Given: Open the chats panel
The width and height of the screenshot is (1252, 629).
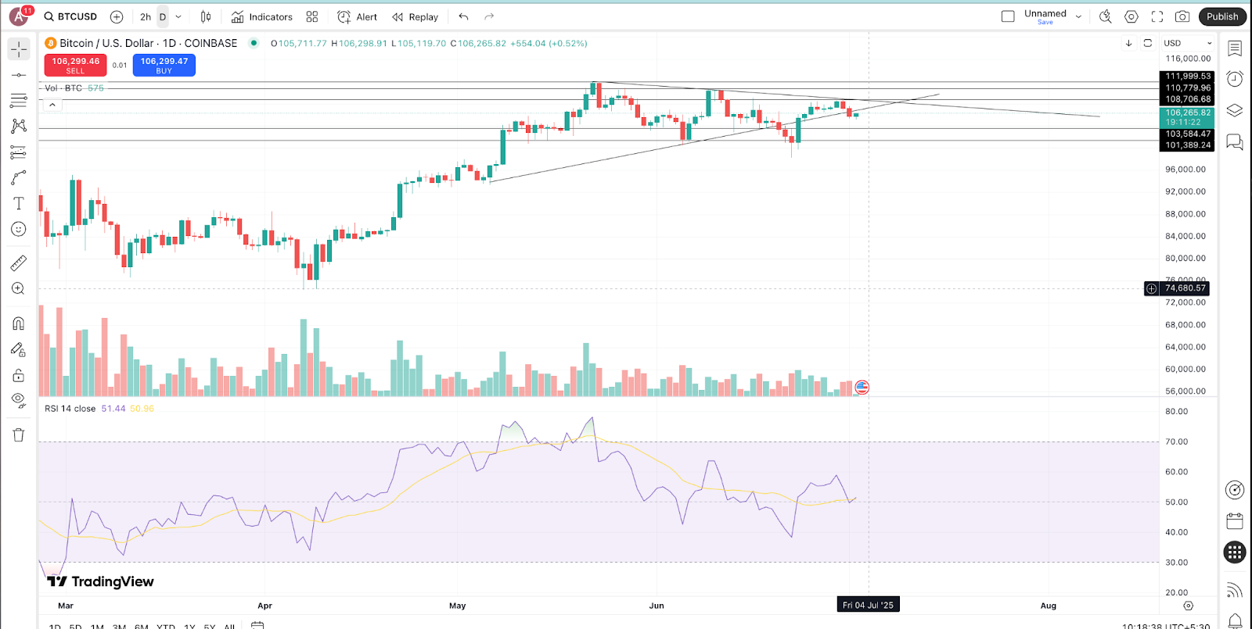Looking at the screenshot, I should coord(1235,141).
